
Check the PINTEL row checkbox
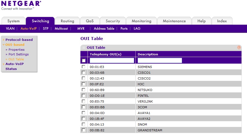pos(83,95)
